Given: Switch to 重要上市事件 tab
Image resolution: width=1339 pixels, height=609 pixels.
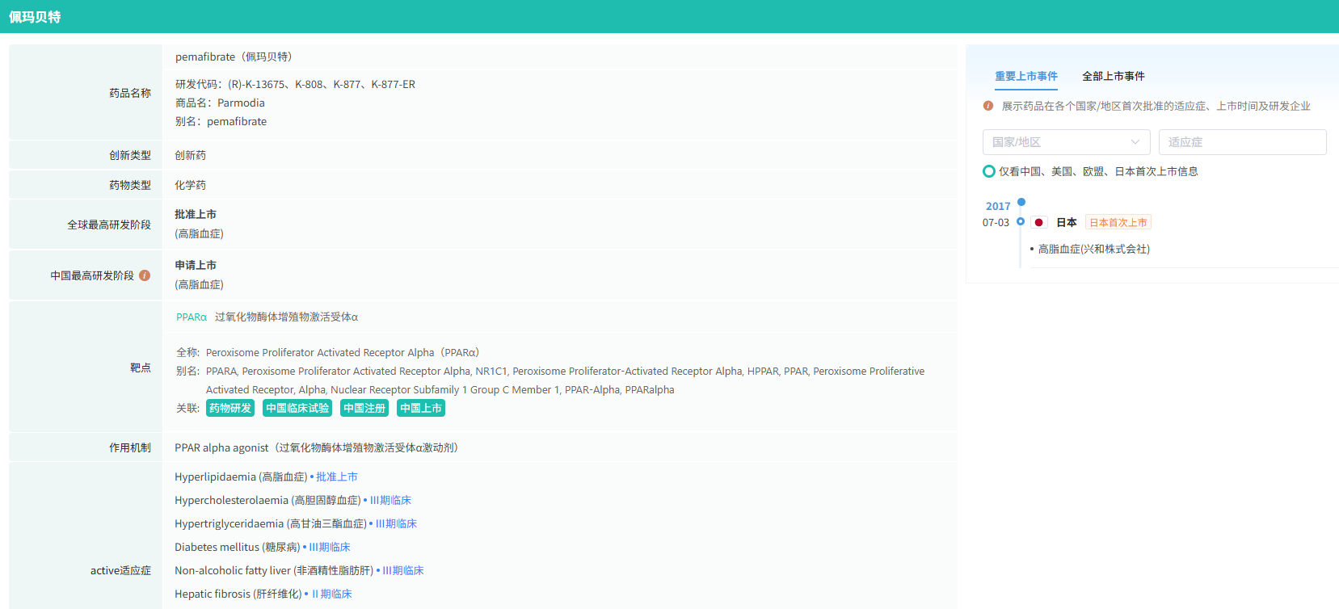Looking at the screenshot, I should click(1026, 76).
